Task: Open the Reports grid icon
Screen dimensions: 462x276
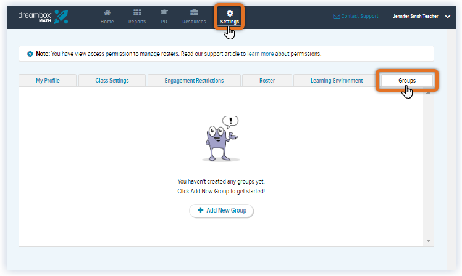Action: point(137,13)
